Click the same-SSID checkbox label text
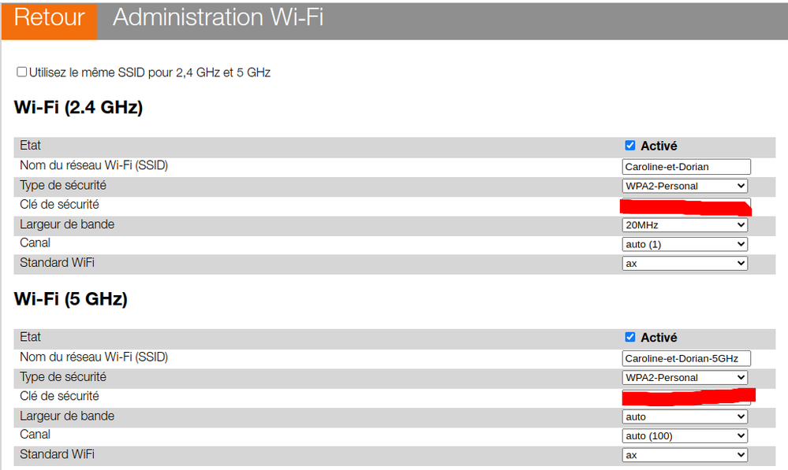 [150, 72]
